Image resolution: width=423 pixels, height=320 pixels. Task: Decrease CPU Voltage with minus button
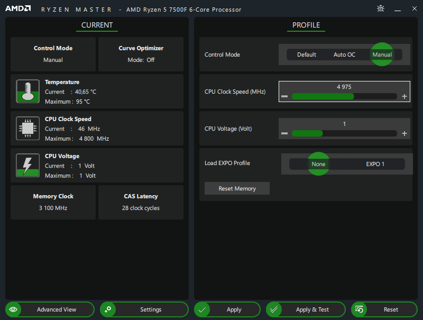[x=284, y=133]
